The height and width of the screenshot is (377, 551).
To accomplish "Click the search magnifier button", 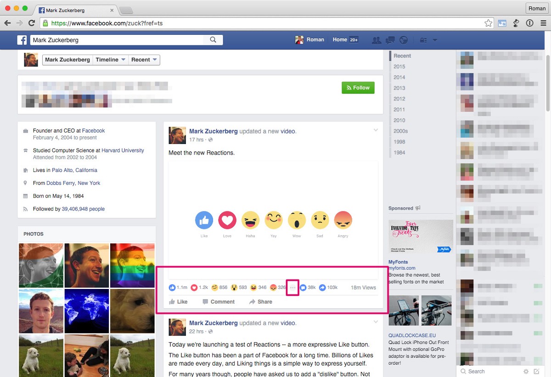I will click(x=213, y=40).
